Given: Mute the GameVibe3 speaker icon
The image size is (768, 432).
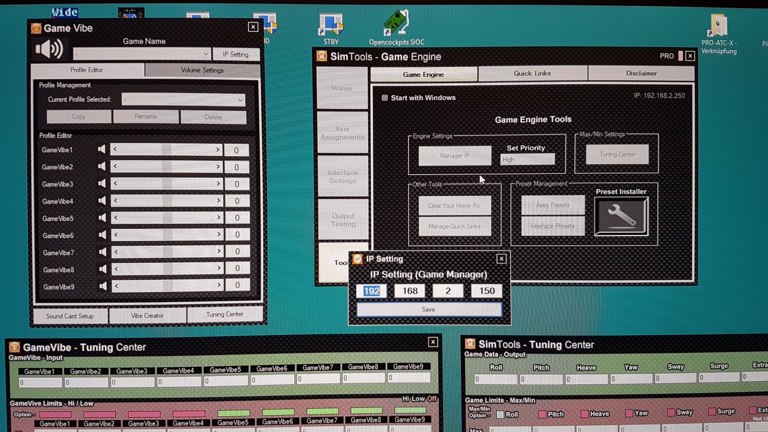Looking at the screenshot, I should pos(102,183).
